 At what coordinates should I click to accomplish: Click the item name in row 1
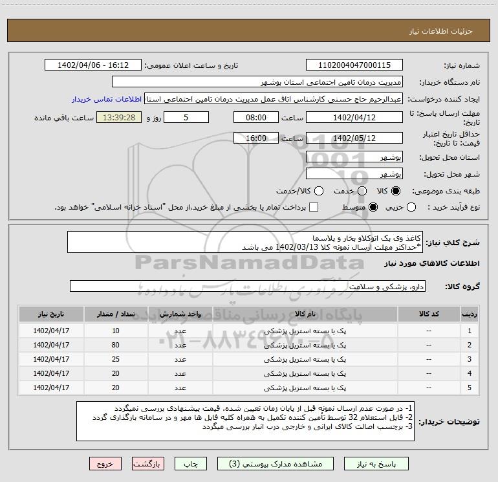point(305,331)
